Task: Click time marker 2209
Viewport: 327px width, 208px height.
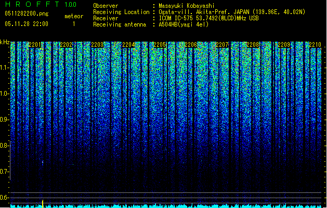Action: pos(284,45)
